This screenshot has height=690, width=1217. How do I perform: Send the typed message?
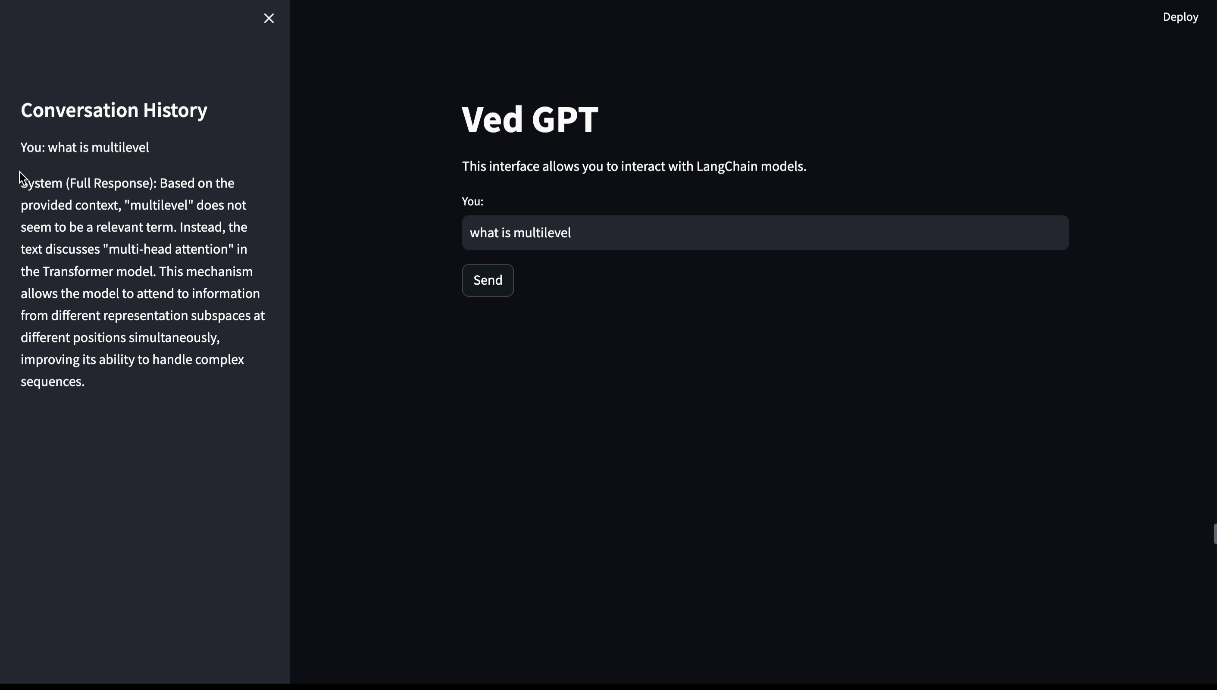click(488, 280)
